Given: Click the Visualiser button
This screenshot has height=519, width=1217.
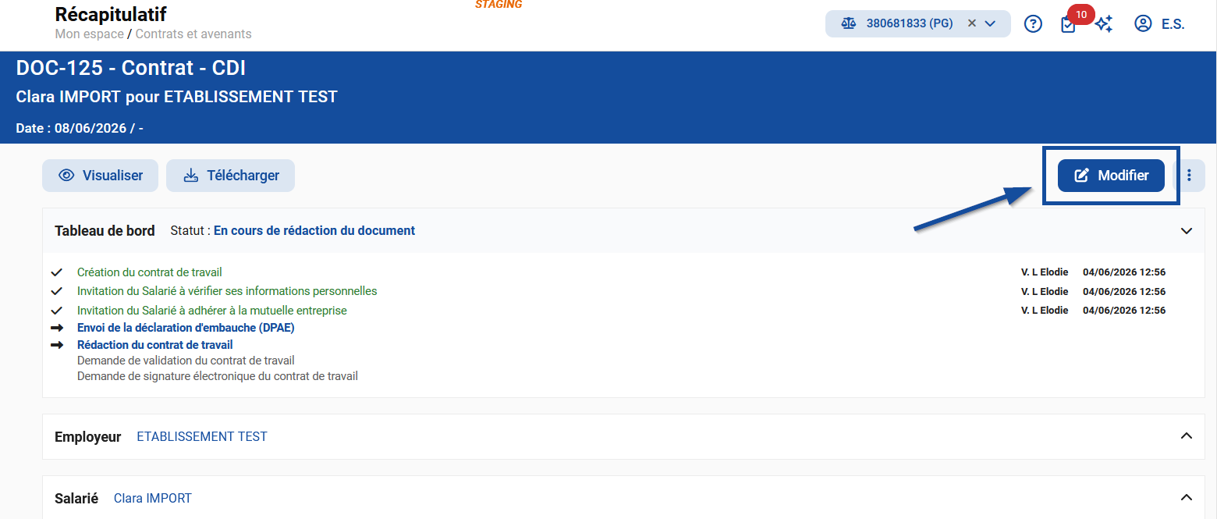Looking at the screenshot, I should (100, 176).
